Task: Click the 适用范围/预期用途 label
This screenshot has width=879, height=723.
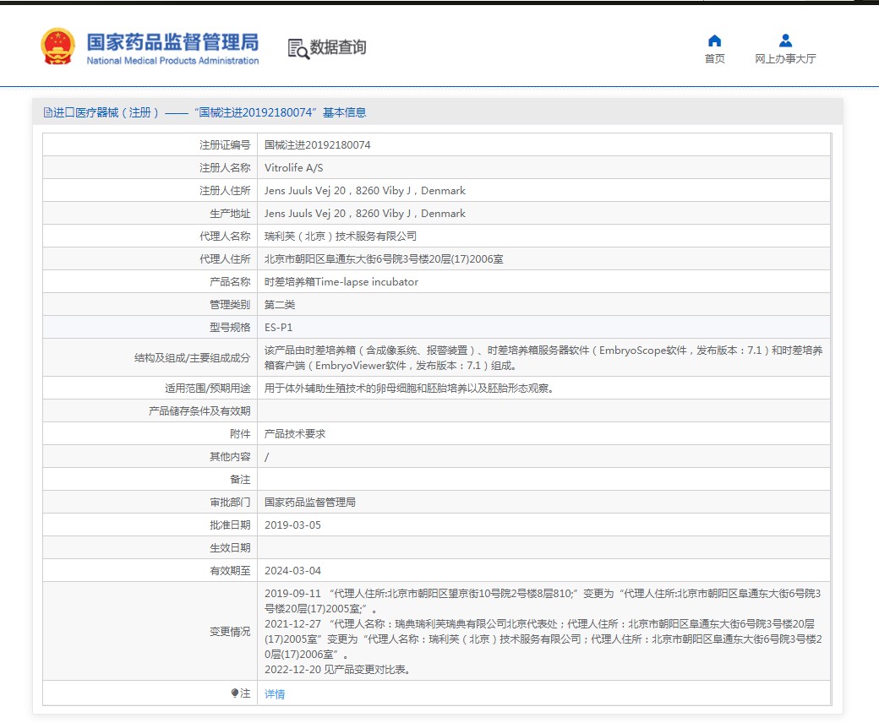Action: (207, 388)
